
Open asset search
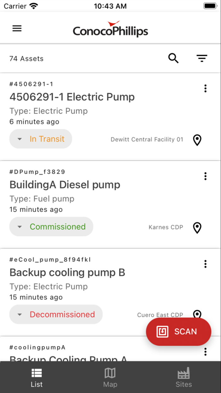pos(173,58)
